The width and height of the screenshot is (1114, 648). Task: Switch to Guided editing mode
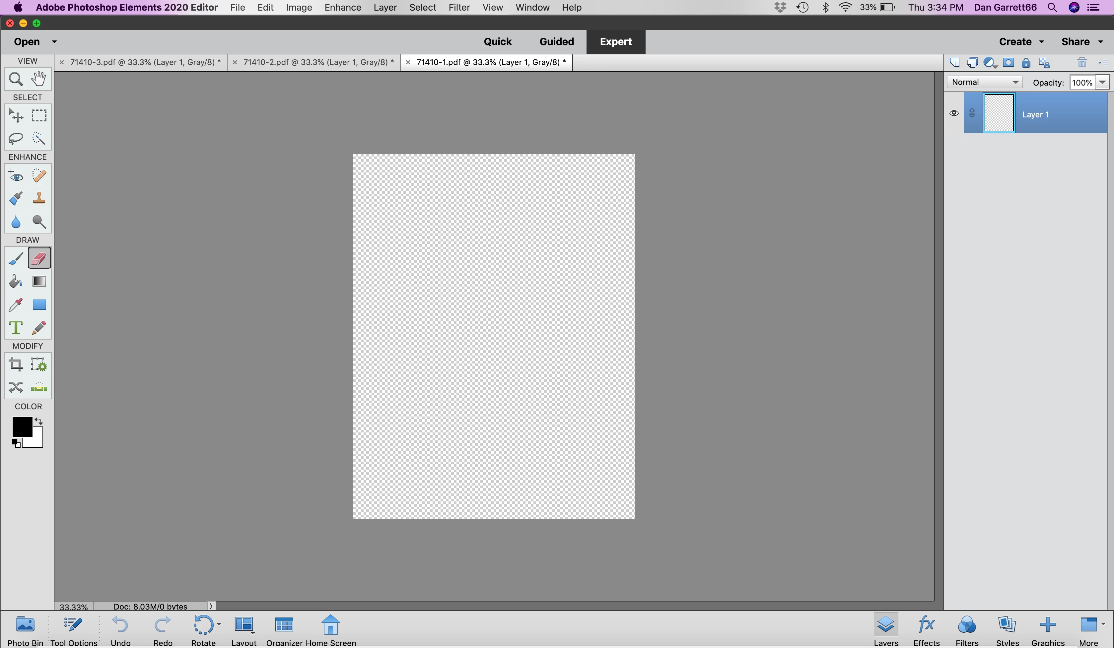coord(556,41)
